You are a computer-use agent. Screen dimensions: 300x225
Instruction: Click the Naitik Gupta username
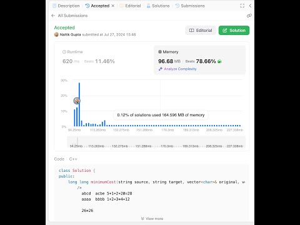tap(70, 34)
